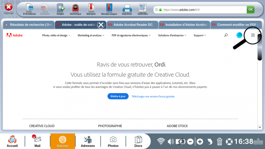Expand the Solutions d'entreprise menu
This screenshot has height=149, width=265.
pyautogui.click(x=172, y=36)
